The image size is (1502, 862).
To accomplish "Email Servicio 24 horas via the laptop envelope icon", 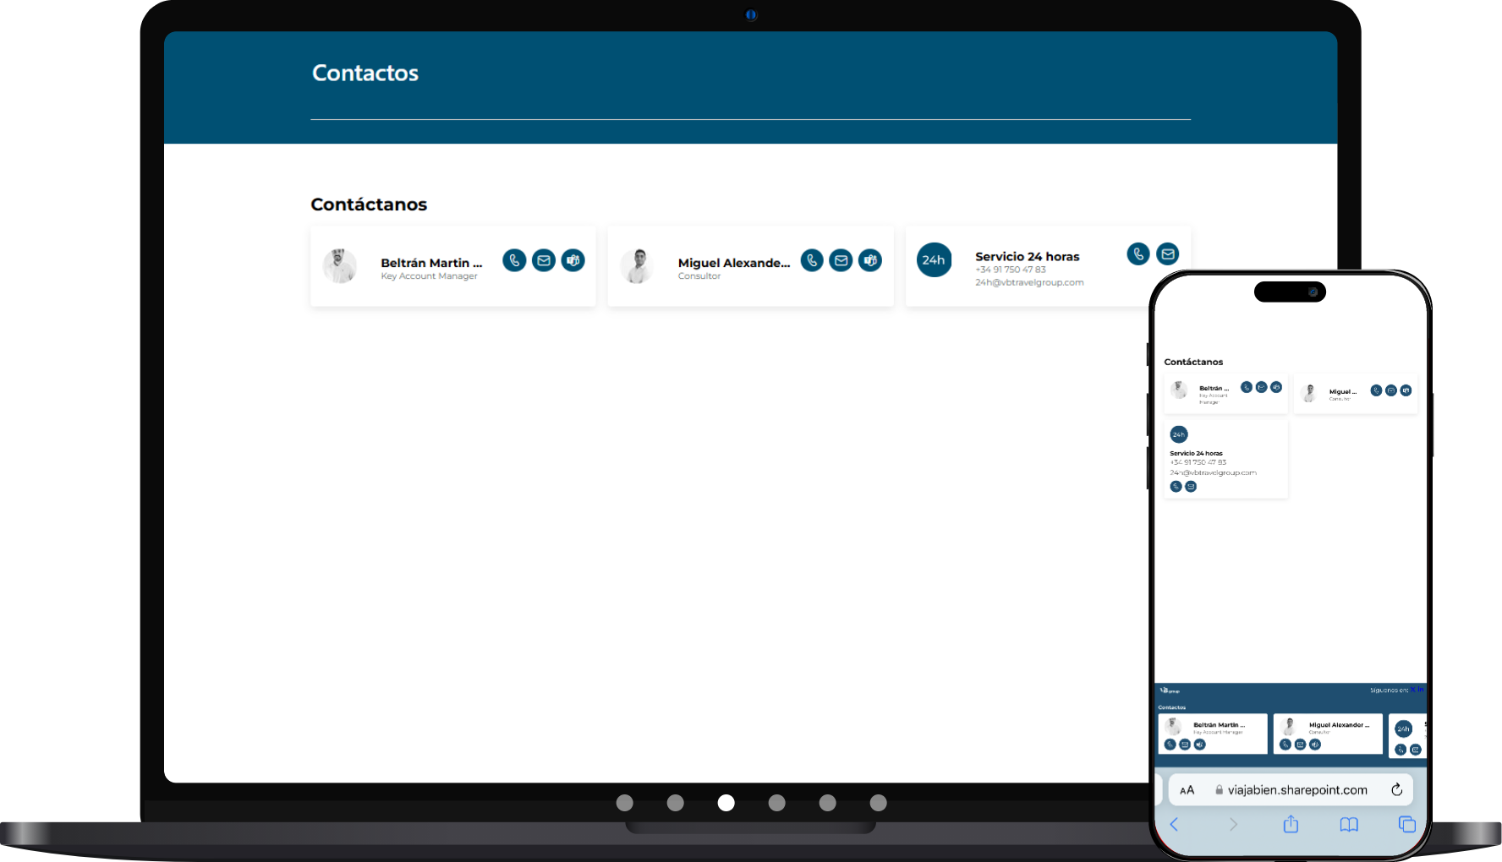I will [x=1168, y=254].
